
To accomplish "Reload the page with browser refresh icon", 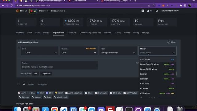I will coord(12,6).
